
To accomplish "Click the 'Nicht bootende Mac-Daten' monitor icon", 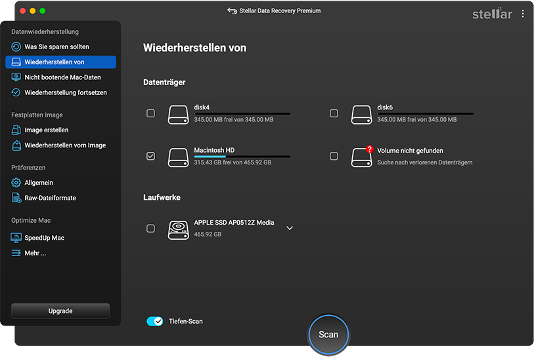I will (x=16, y=77).
